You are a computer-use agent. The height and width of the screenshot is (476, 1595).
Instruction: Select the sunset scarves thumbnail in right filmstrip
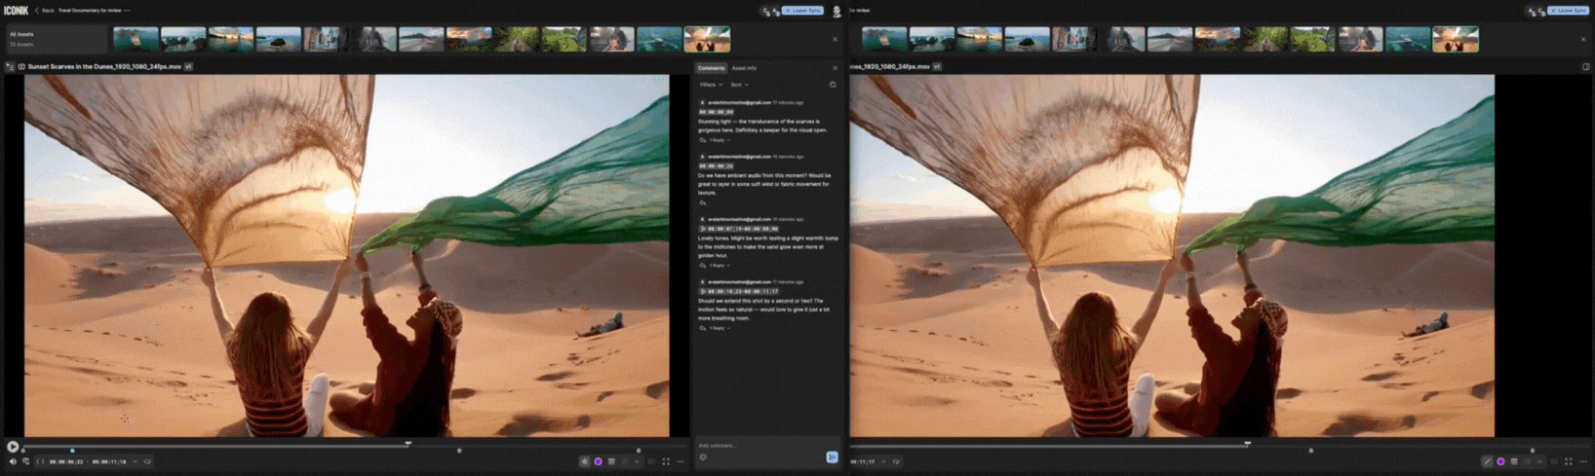pyautogui.click(x=1456, y=39)
